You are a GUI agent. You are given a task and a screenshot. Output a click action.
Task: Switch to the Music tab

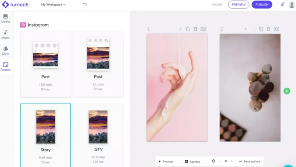point(6,34)
